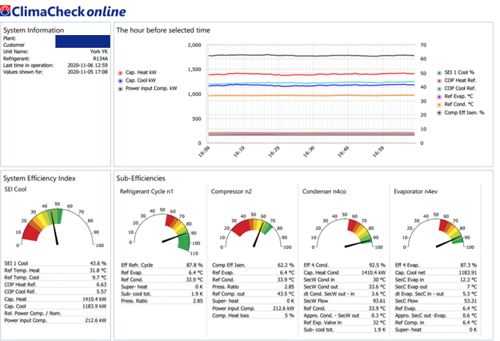Click the SEI 1 Cool value 43.6 %
The image size is (500, 341).
[x=98, y=263]
